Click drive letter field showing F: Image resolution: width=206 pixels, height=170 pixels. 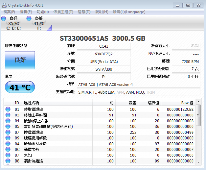coord(104,77)
